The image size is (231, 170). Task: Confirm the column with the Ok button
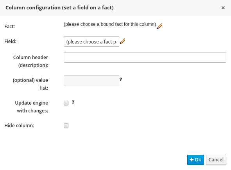(x=195, y=160)
